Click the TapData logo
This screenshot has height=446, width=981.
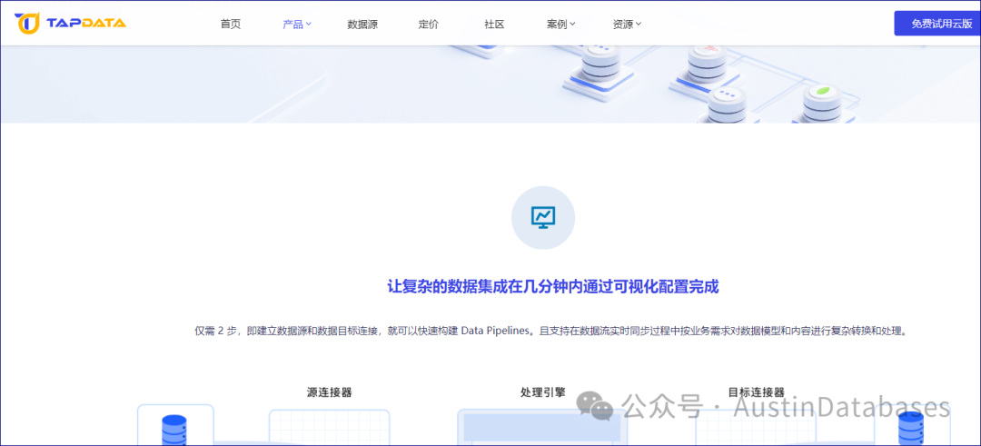click(x=70, y=23)
